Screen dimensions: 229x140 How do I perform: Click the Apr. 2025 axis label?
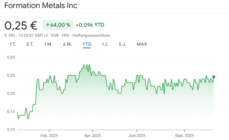coord(92,136)
